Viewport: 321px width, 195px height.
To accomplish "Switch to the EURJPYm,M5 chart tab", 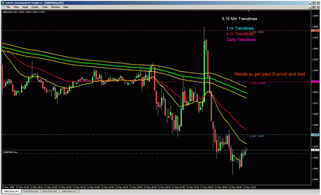I will point(50,191).
